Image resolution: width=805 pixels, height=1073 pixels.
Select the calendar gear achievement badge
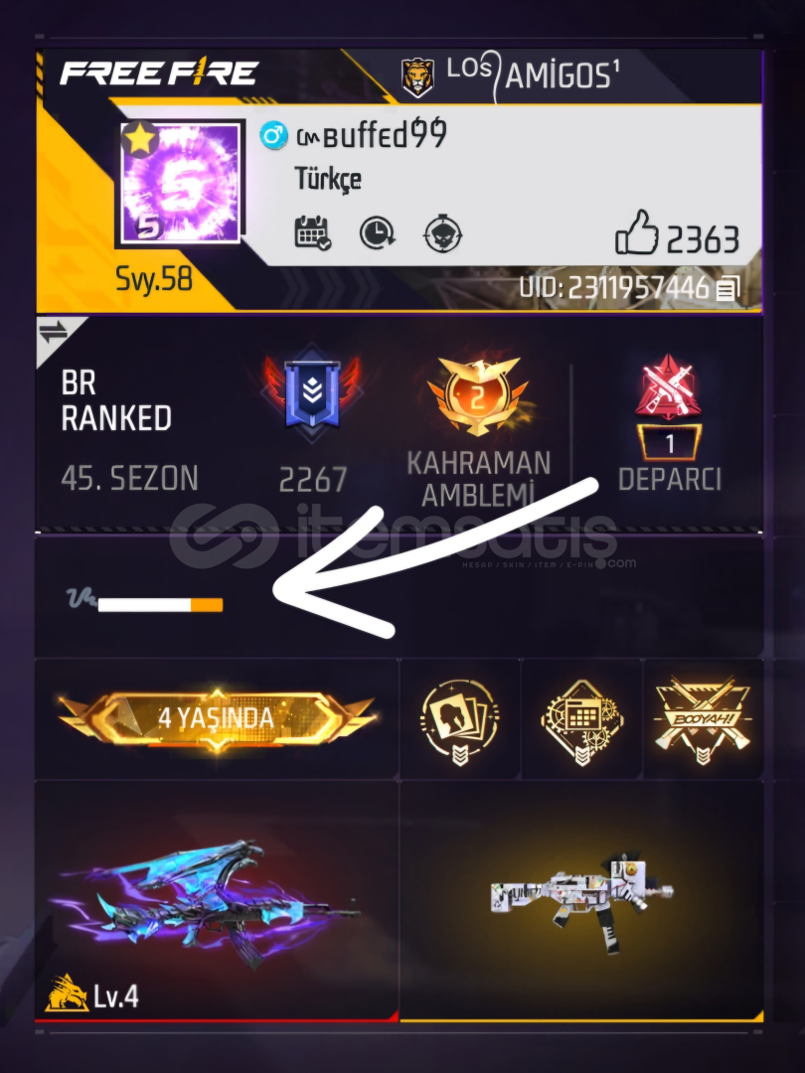coord(581,721)
